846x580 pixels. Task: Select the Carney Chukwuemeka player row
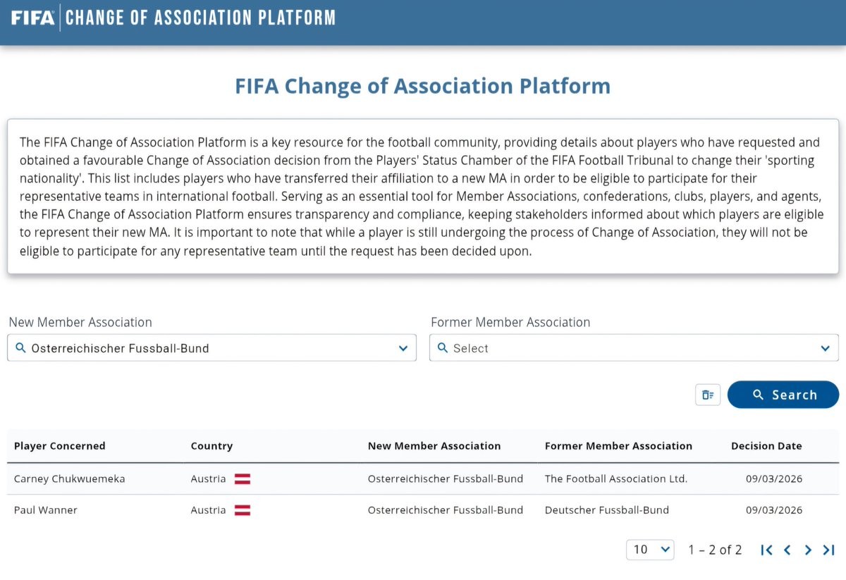coord(70,479)
